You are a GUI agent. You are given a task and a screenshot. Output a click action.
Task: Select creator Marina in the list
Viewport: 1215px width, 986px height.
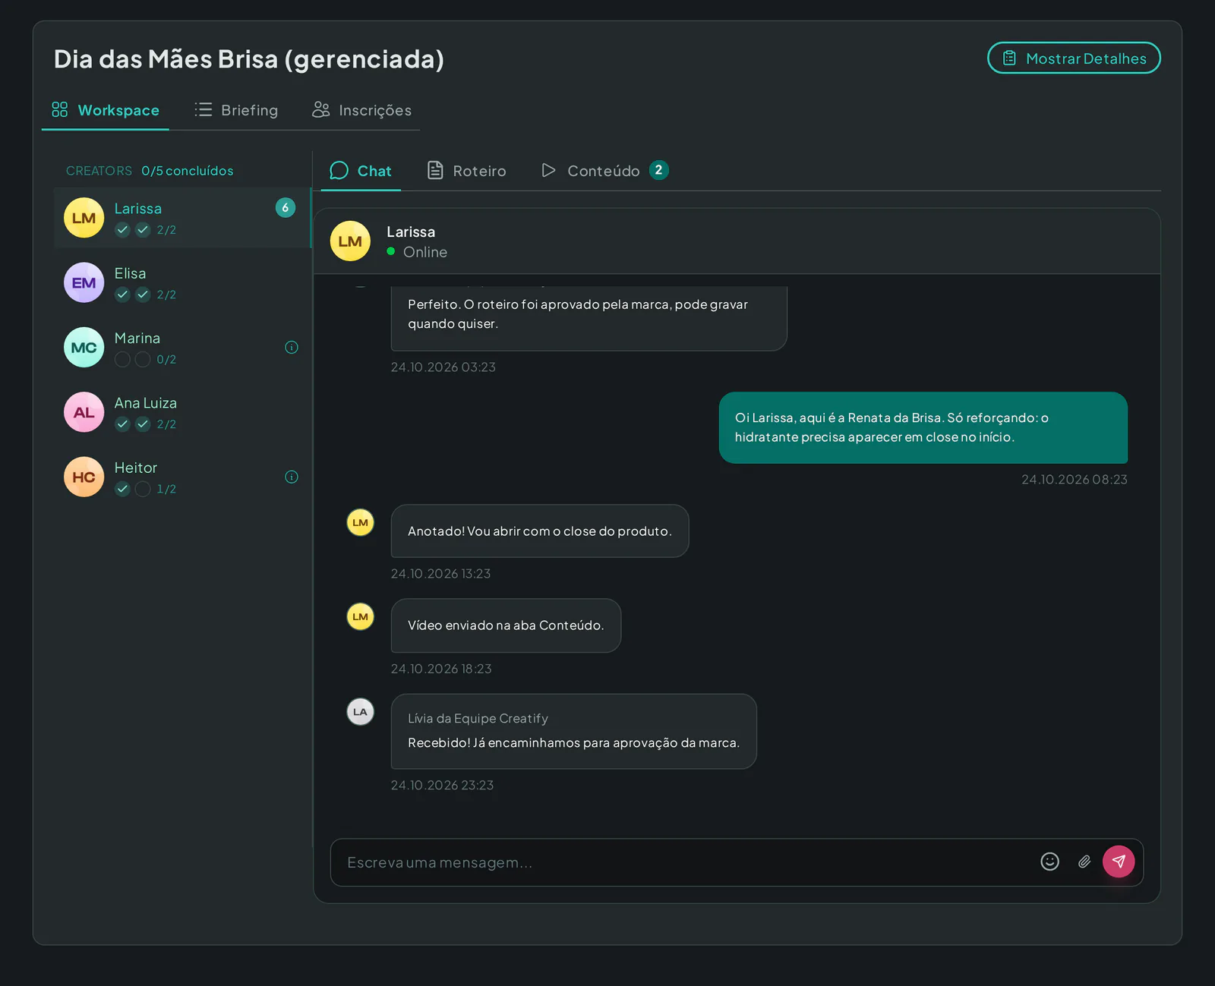[183, 348]
